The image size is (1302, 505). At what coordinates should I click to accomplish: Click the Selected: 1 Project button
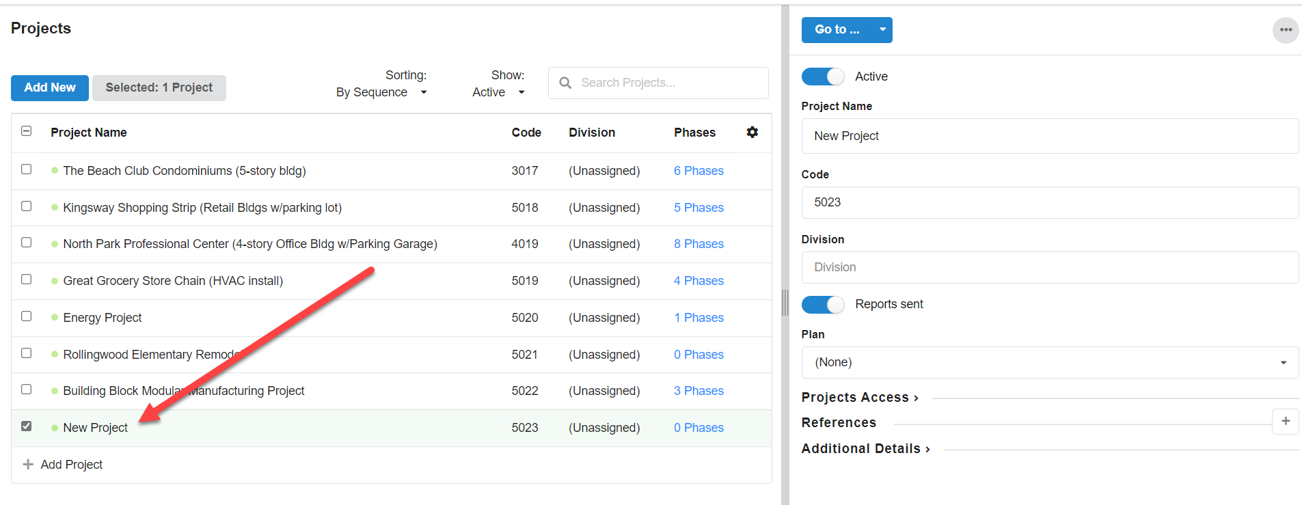159,87
